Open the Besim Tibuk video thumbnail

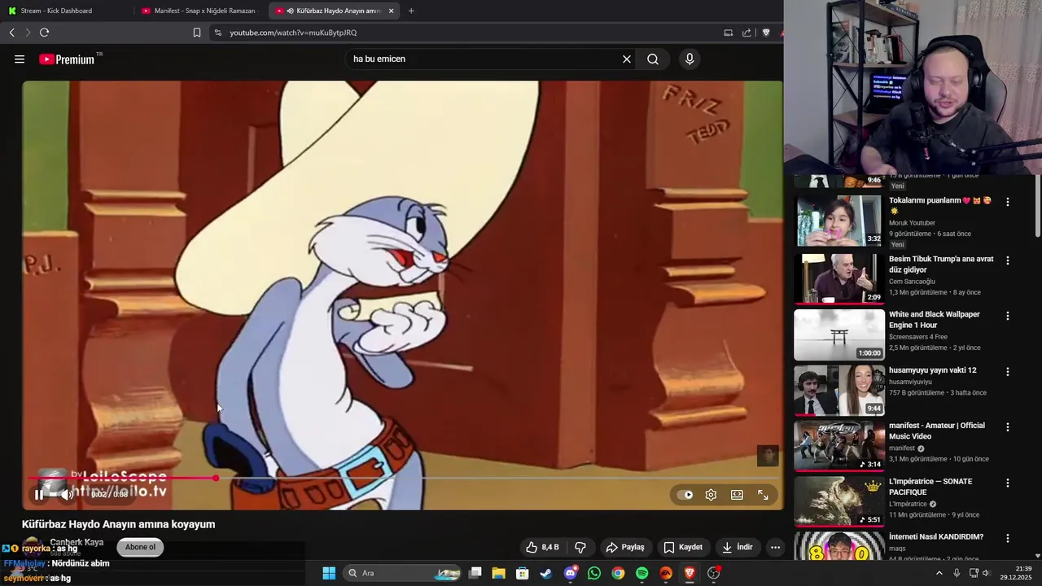click(x=839, y=278)
